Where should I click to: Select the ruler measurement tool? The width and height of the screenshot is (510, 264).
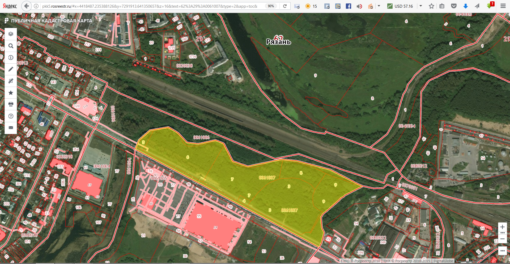(x=11, y=81)
